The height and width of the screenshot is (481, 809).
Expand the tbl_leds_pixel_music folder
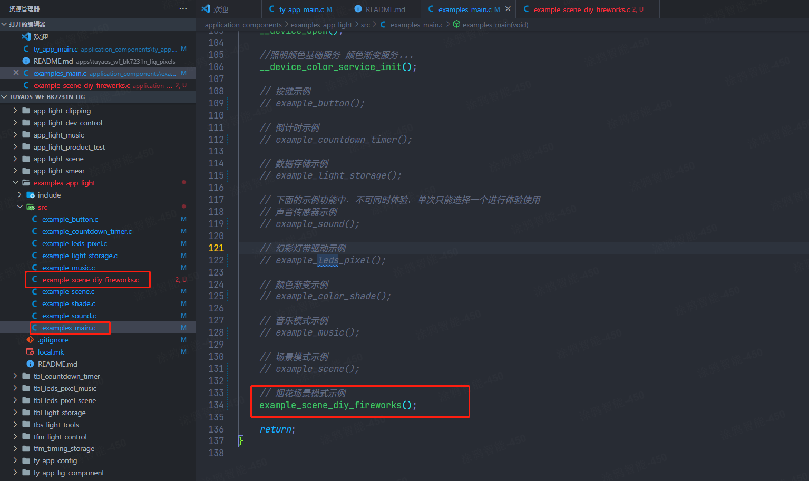(15, 388)
